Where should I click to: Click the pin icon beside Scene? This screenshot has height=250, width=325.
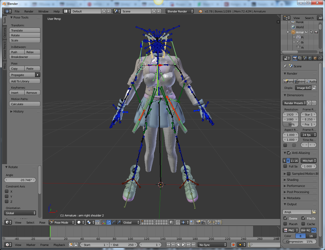click(x=285, y=66)
